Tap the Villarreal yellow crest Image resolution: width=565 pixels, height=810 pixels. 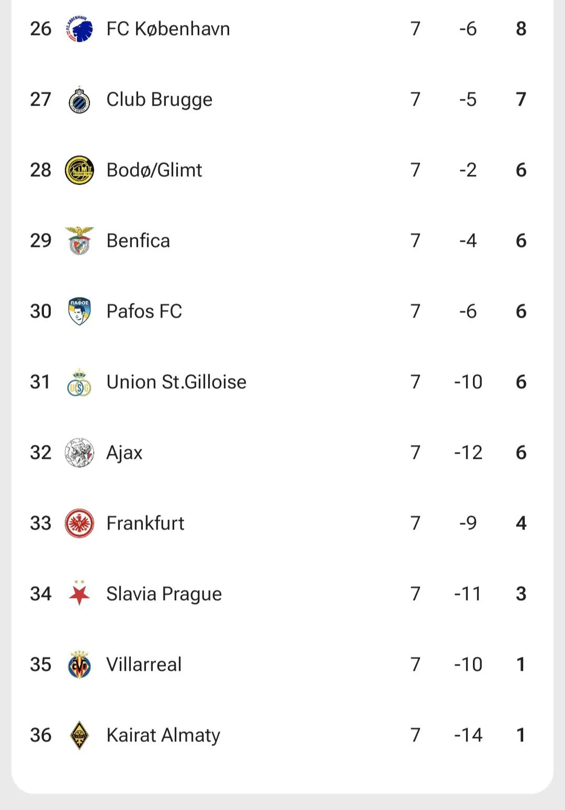80,665
